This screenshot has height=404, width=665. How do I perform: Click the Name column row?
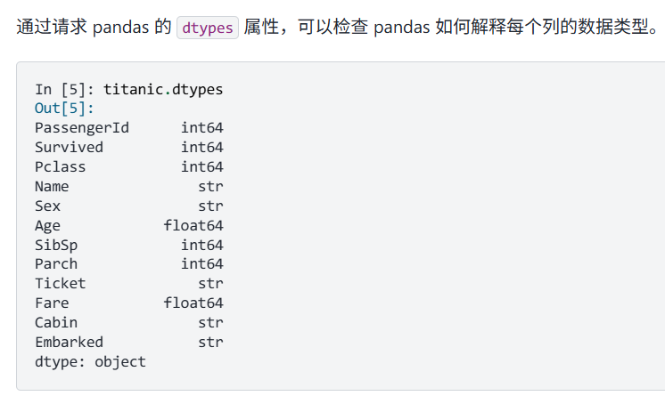point(129,186)
